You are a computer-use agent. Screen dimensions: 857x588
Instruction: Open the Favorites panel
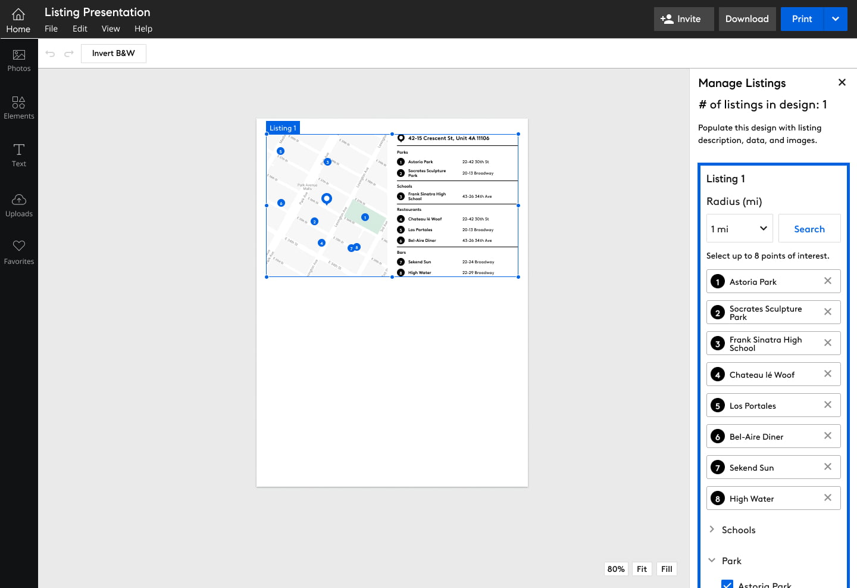coord(19,252)
